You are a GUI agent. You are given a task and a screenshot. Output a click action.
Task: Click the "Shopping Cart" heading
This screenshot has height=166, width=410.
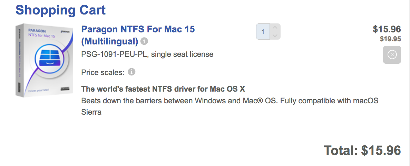[60, 10]
